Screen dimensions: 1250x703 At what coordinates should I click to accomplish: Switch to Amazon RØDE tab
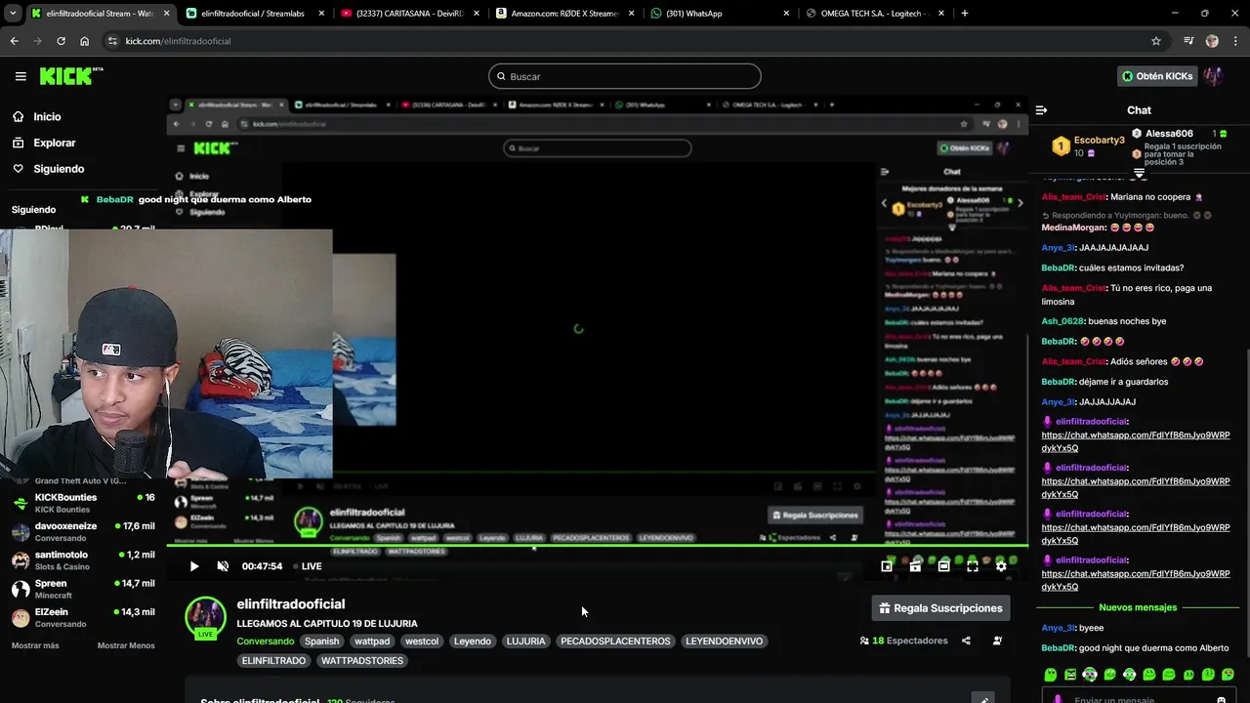coord(563,14)
